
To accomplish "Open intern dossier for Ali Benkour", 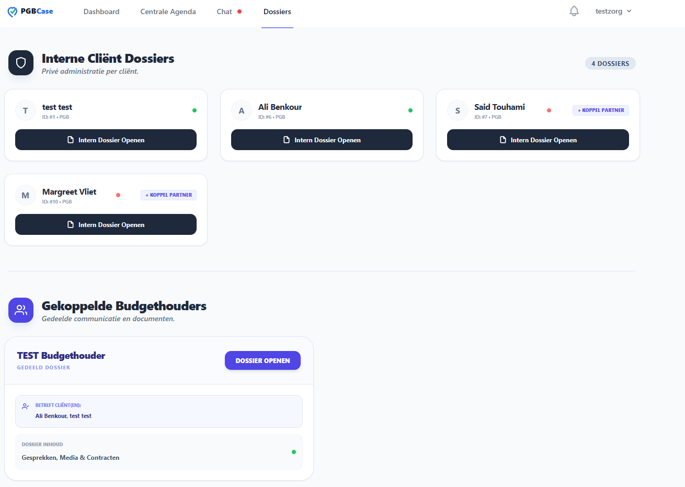I will pyautogui.click(x=322, y=140).
